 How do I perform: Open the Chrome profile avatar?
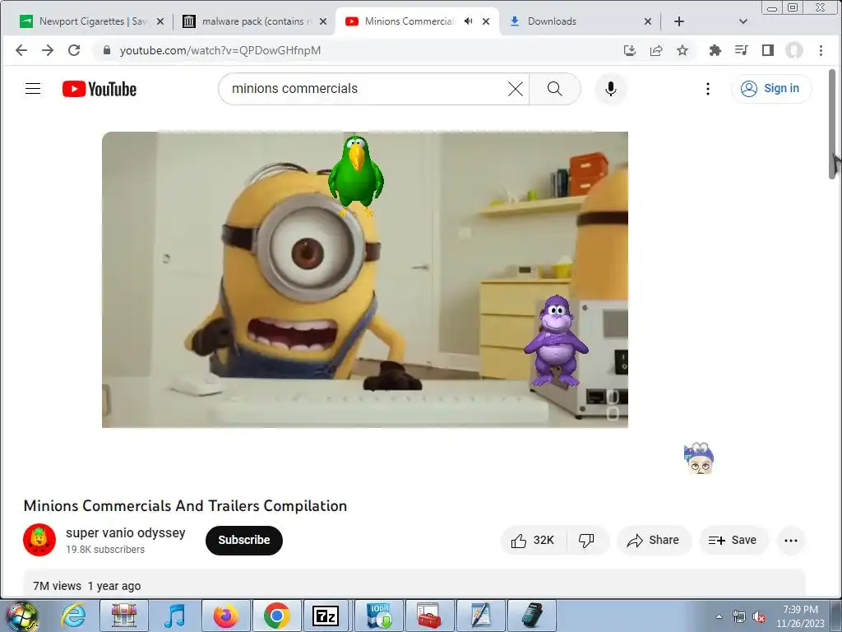point(794,50)
